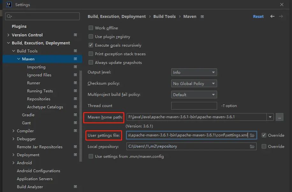The width and height of the screenshot is (292, 192).
Task: Click the Reset link
Action: [258, 17]
